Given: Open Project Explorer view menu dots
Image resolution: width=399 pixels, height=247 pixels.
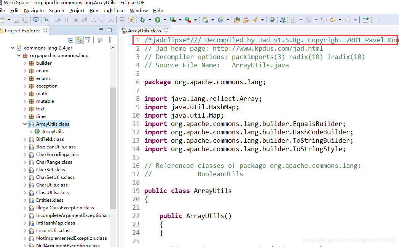Looking at the screenshot, I should click(x=110, y=40).
